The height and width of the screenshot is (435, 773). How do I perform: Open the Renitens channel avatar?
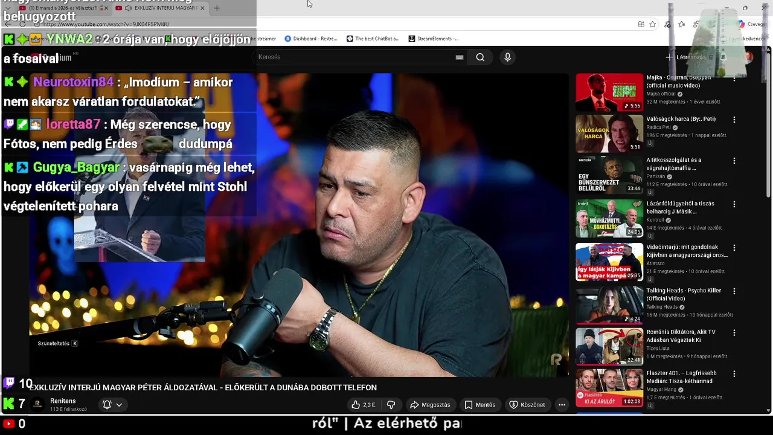(37, 405)
